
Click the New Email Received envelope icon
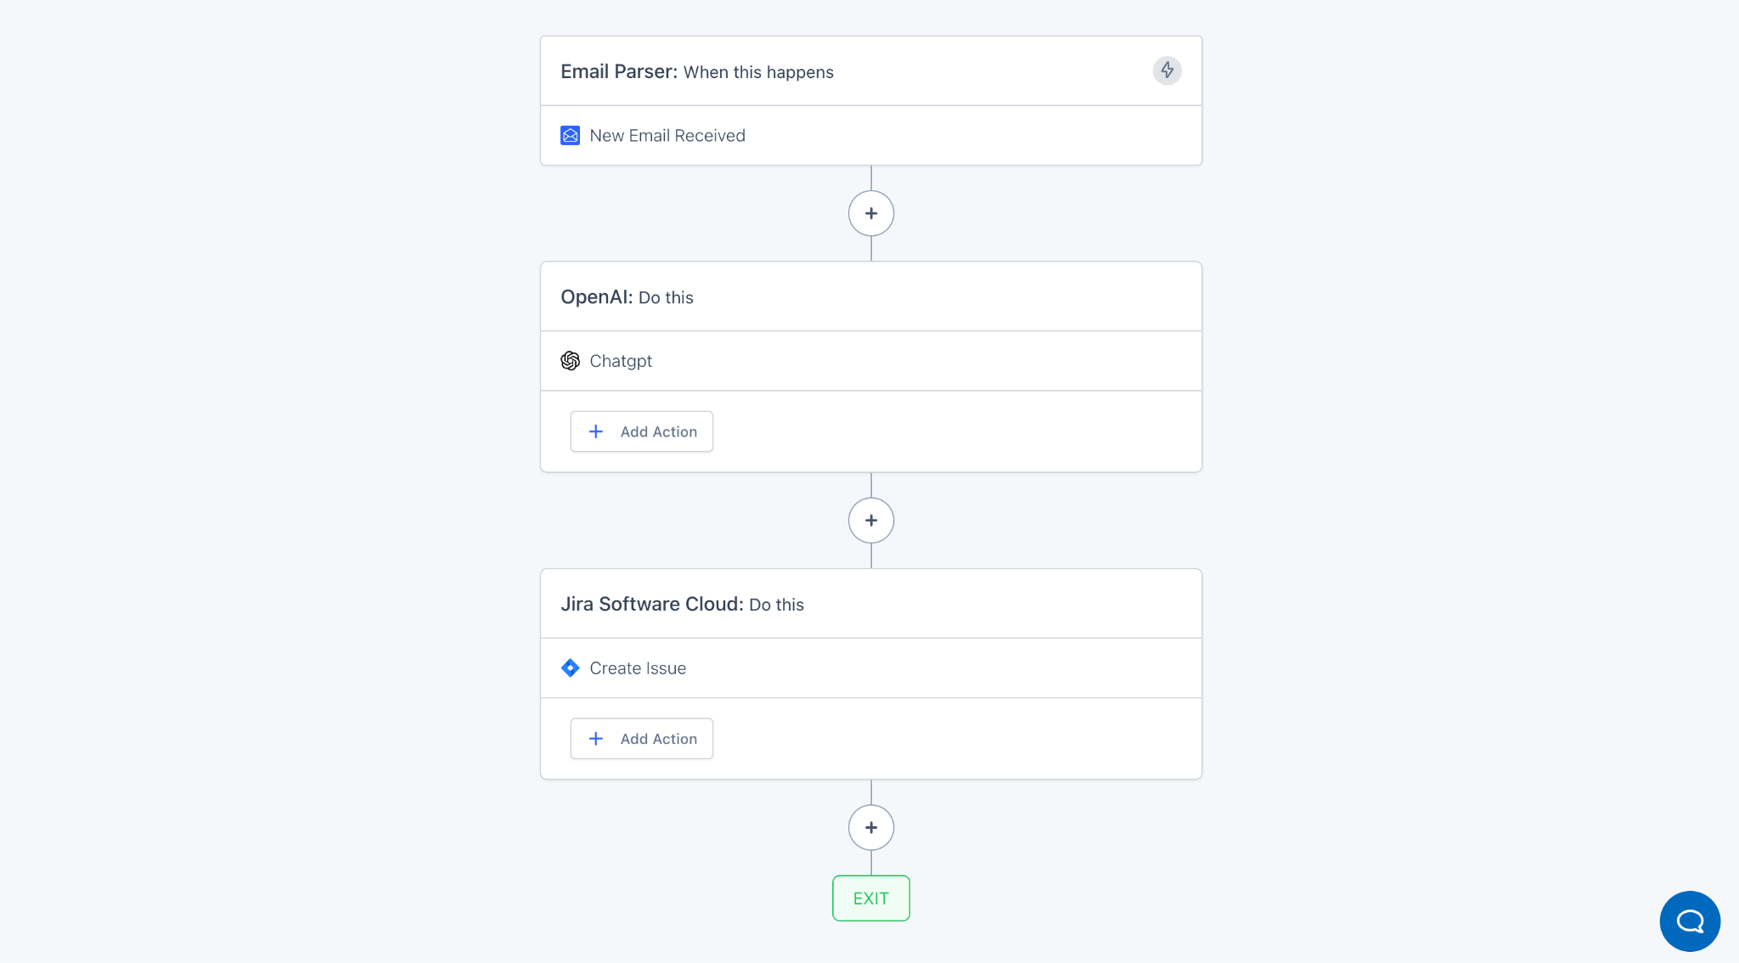[570, 135]
